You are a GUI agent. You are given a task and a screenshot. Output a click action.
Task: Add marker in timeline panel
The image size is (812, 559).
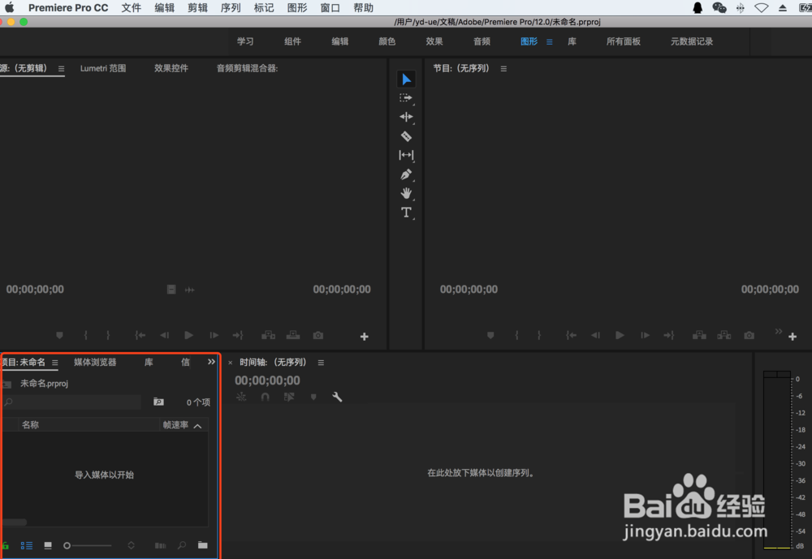313,397
